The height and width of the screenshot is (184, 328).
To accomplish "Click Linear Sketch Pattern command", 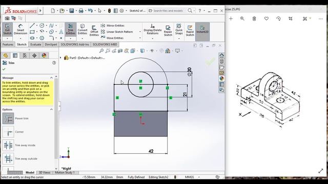I will [x=117, y=32].
